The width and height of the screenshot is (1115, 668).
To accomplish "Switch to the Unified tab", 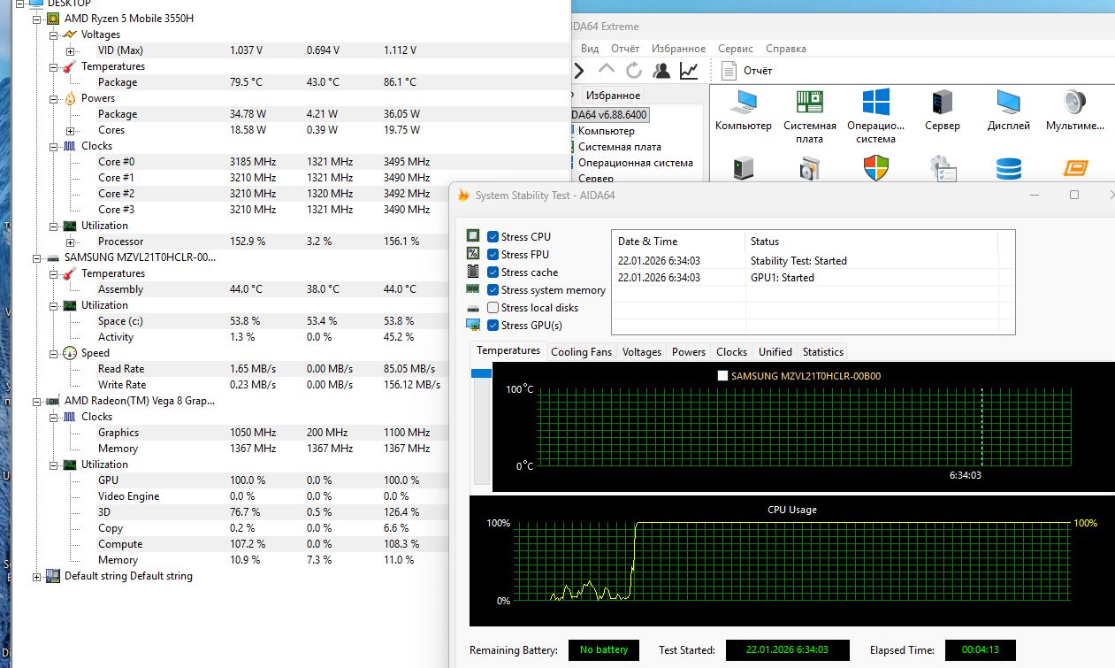I will [775, 352].
